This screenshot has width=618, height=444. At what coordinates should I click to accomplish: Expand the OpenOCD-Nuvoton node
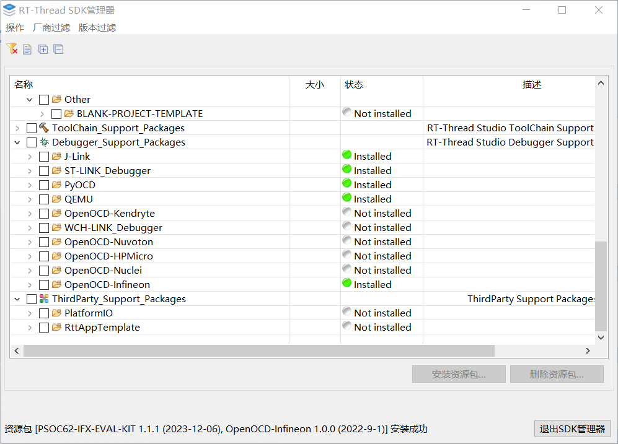[30, 242]
